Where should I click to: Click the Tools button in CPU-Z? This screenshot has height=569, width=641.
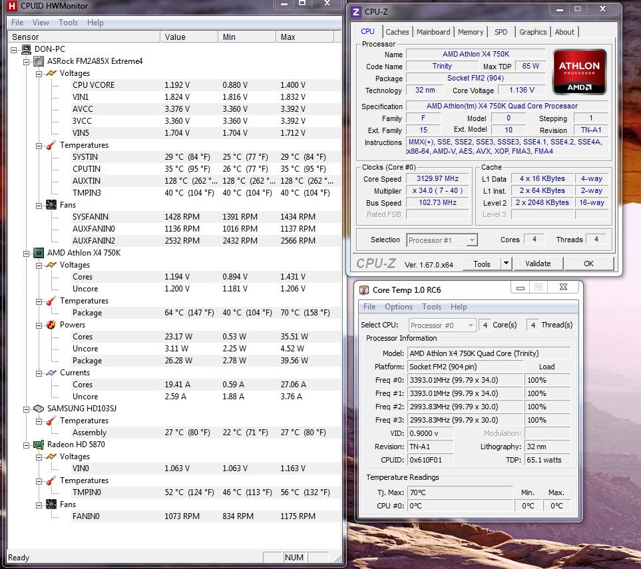click(x=481, y=264)
